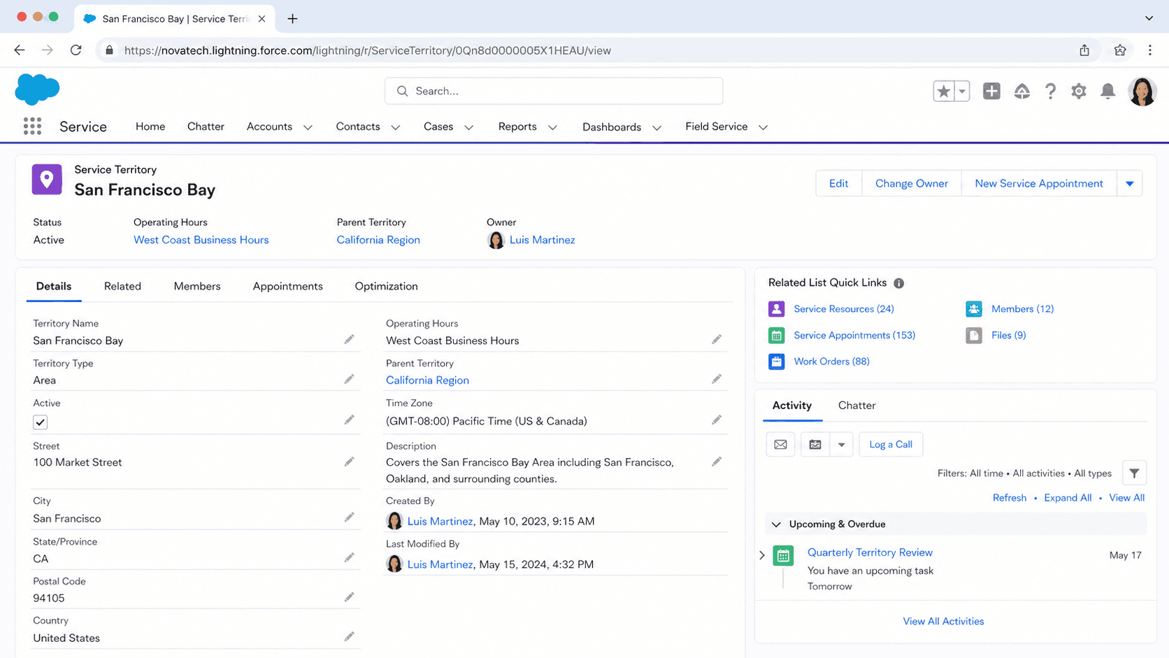
Task: Click the email icon in Activity
Action: pos(780,445)
